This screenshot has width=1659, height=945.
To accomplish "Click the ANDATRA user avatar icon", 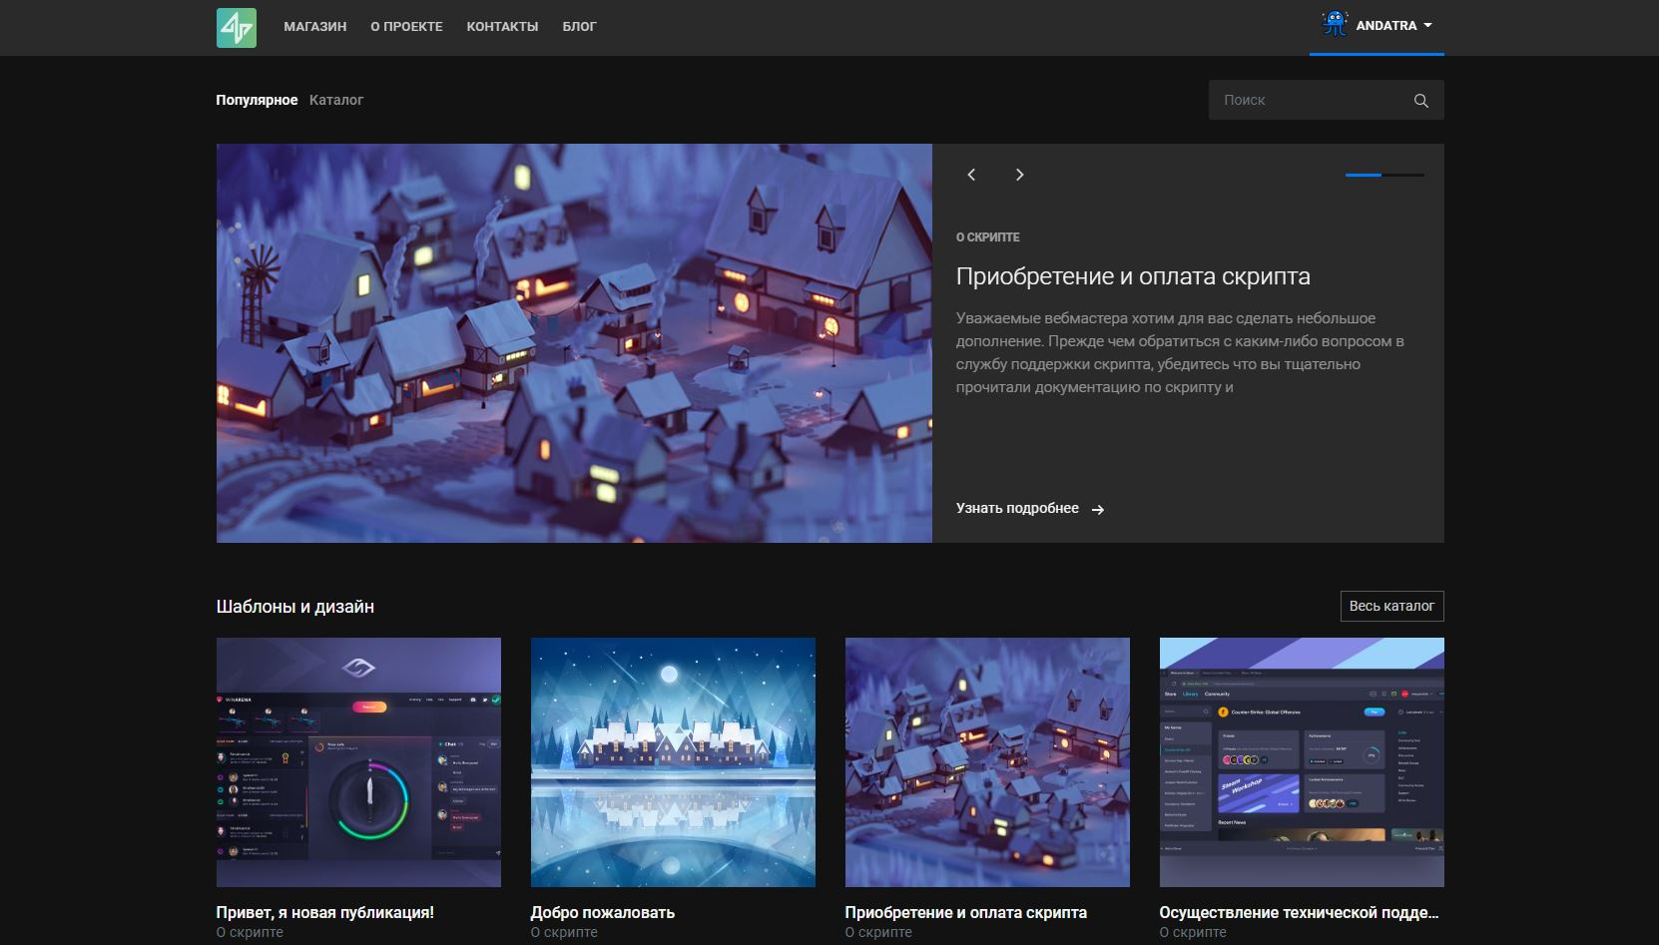I will 1335,24.
